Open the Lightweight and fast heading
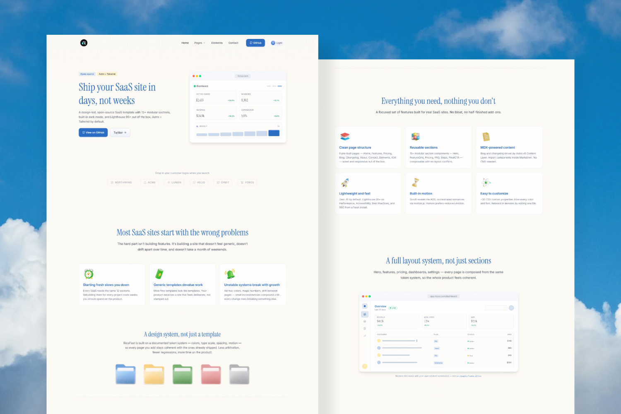This screenshot has height=414, width=621. coord(355,193)
